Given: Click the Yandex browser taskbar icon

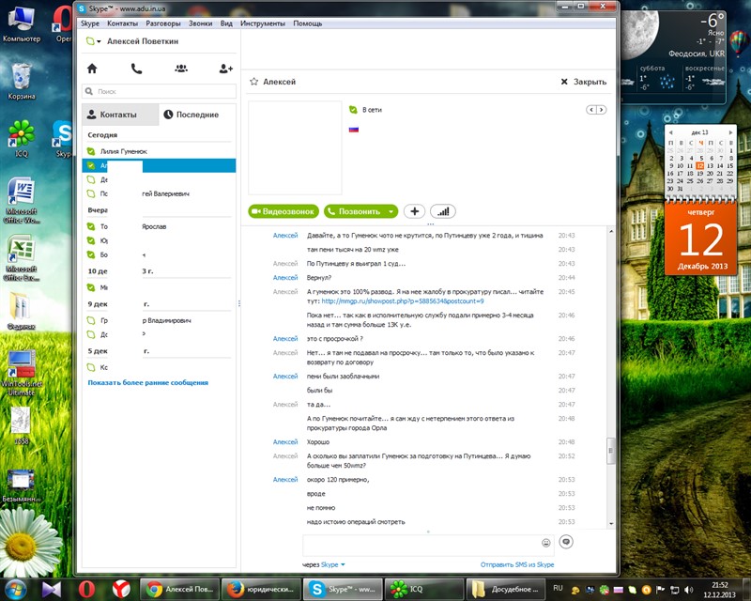Looking at the screenshot, I should [x=121, y=589].
